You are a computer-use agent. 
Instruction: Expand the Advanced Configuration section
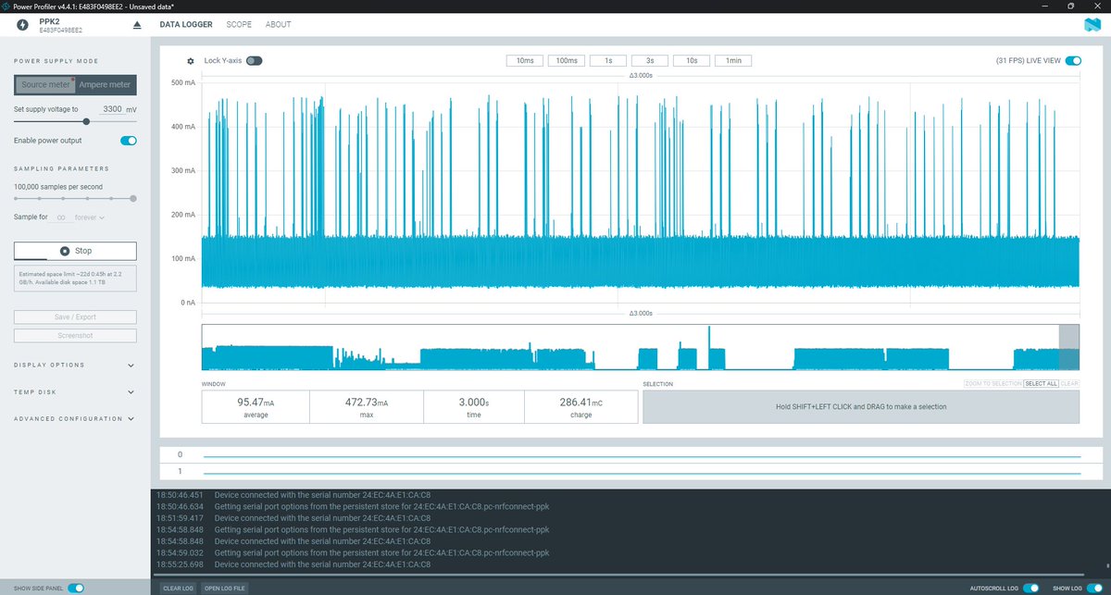pyautogui.click(x=75, y=419)
